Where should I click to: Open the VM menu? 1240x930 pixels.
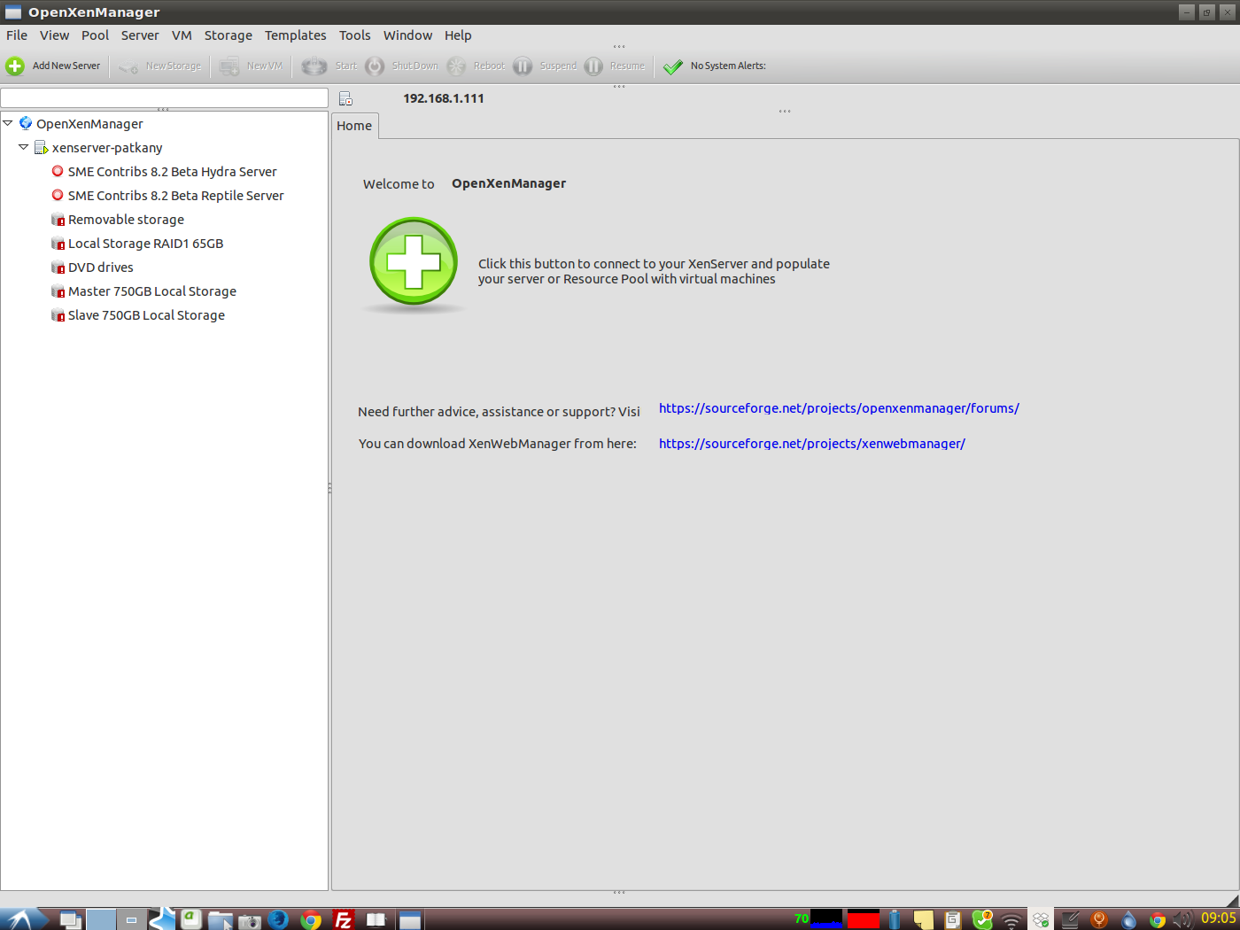pos(182,35)
